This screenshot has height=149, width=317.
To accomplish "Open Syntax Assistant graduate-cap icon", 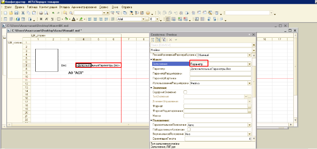I will (x=132, y=13).
